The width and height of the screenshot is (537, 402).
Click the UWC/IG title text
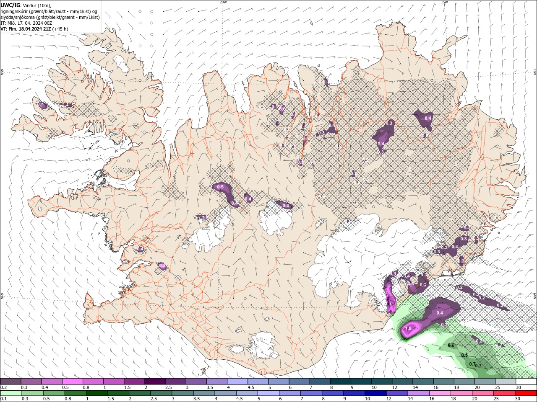tap(10, 5)
